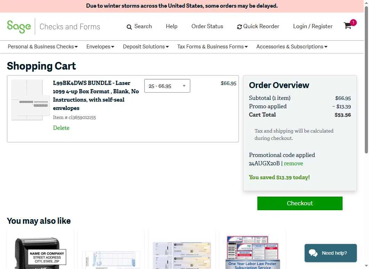Open the Labor Law Poster Subscription product
Image resolution: width=369 pixels, height=269 pixels.
click(x=252, y=252)
